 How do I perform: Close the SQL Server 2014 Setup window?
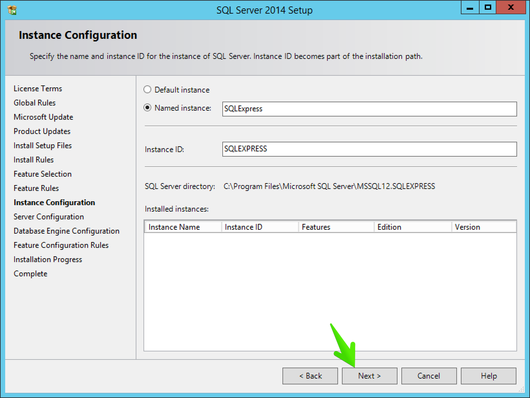[x=511, y=8]
